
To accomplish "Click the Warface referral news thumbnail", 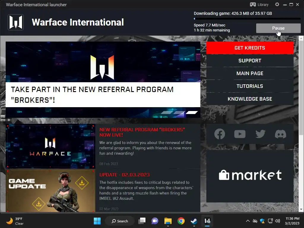I will click(50, 146).
